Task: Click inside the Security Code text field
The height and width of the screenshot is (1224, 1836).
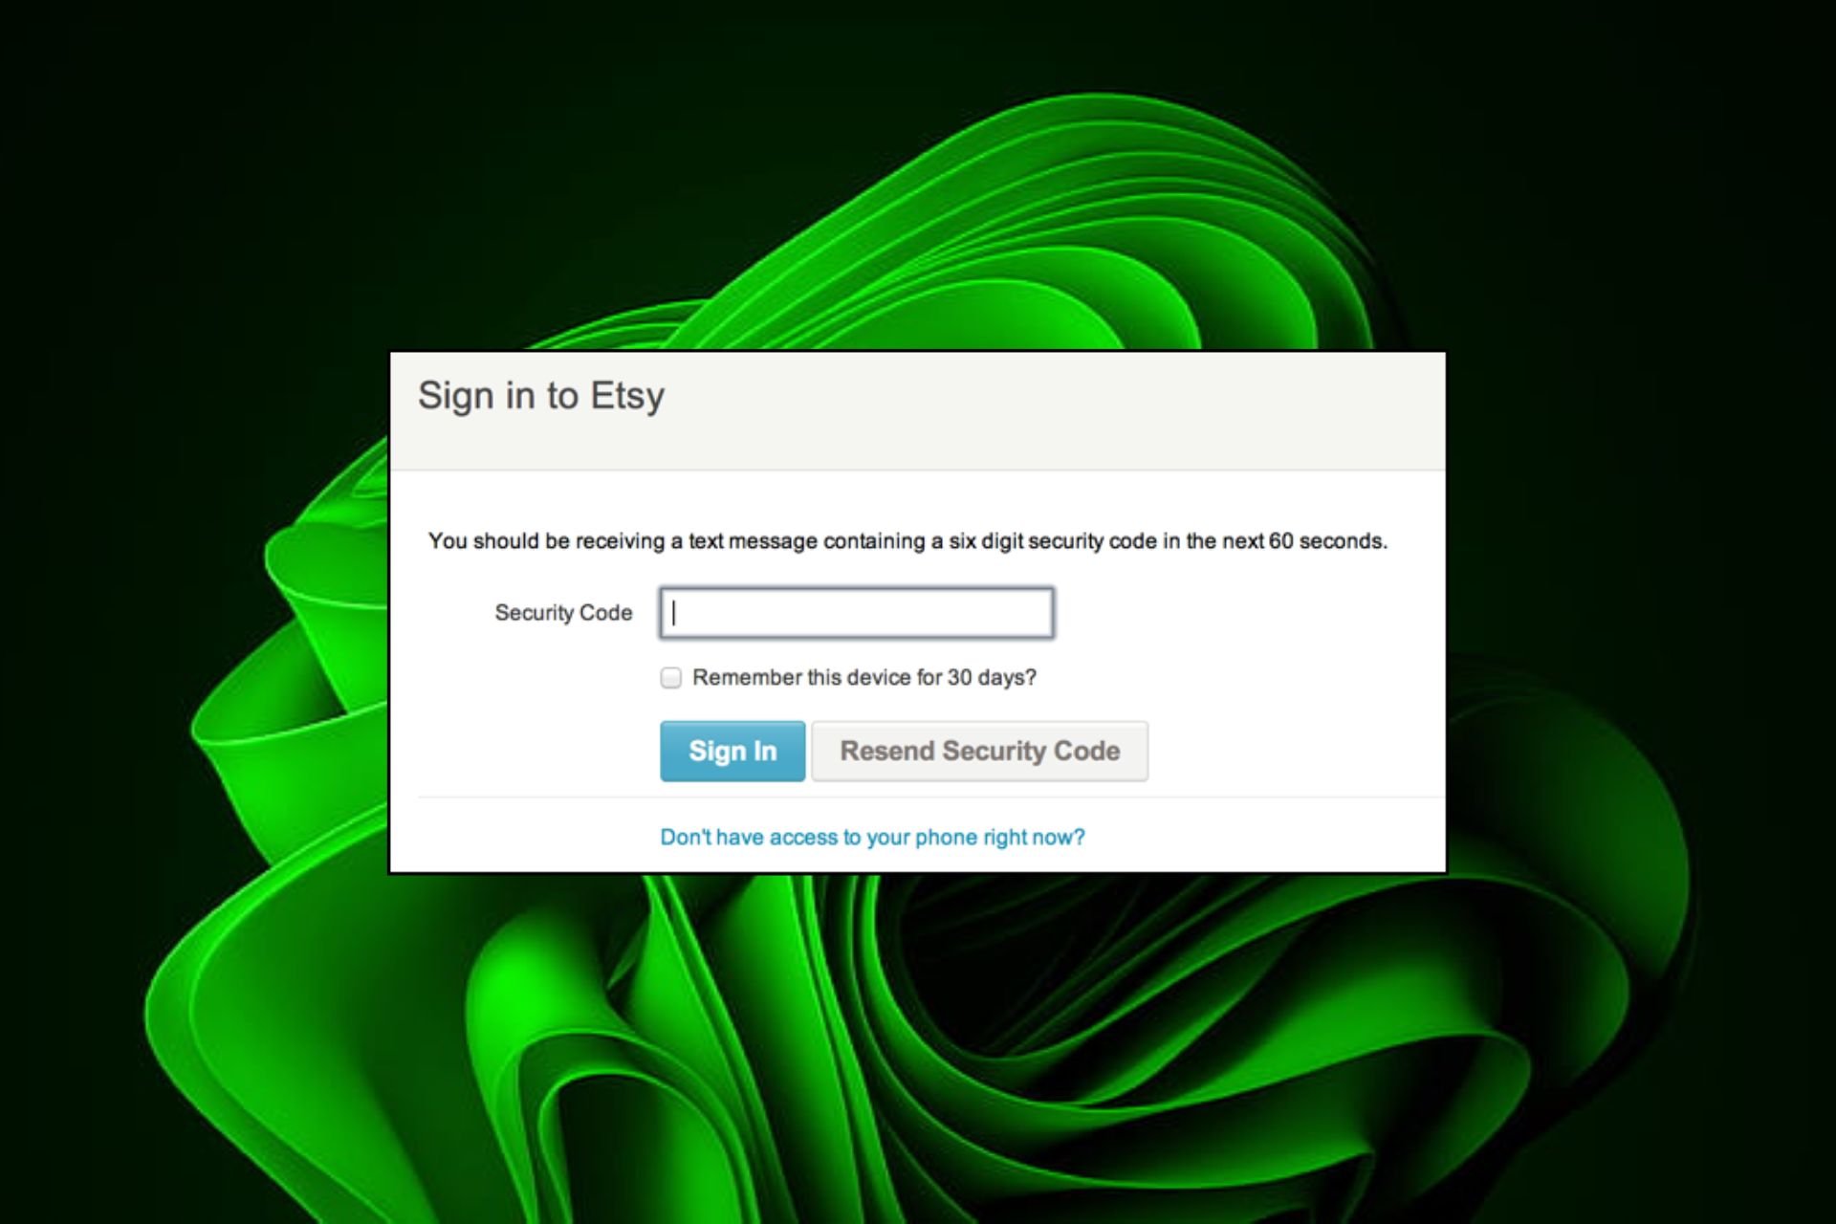Action: point(857,613)
